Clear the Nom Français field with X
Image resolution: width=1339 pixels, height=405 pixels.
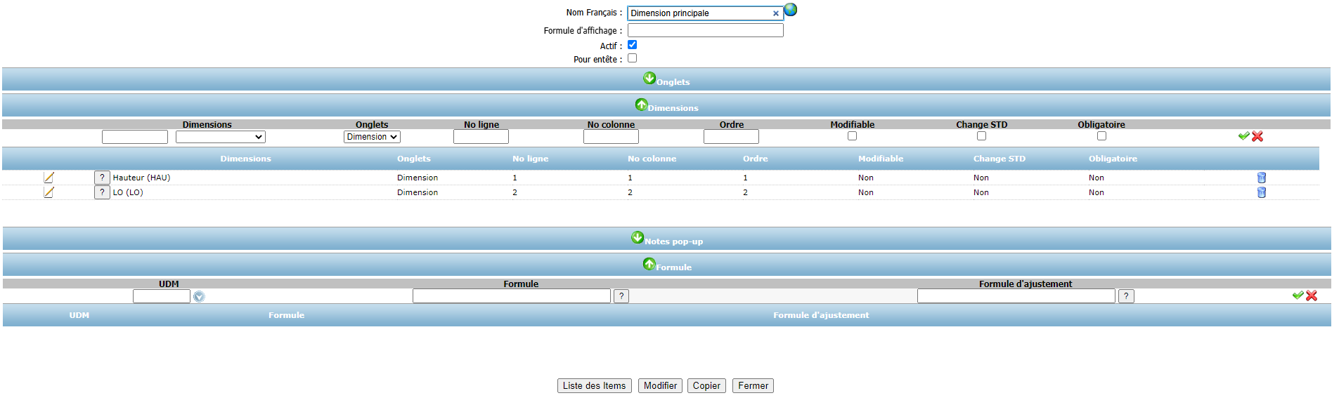[775, 13]
